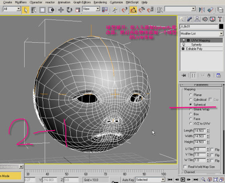The width and height of the screenshot is (225, 183).
Task: Click the object color swatch
Action: click(x=221, y=26)
